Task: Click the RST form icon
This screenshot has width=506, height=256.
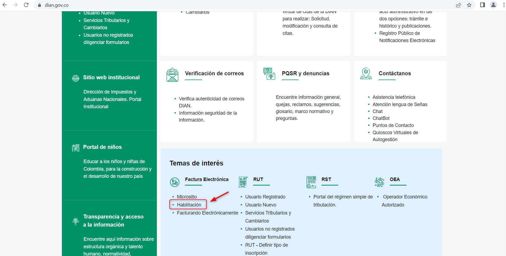Action: click(x=311, y=182)
